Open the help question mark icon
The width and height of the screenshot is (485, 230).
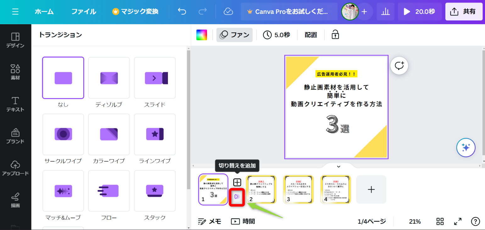[475, 222]
